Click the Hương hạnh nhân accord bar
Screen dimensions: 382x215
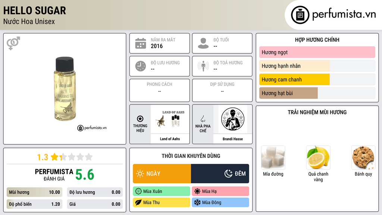pyautogui.click(x=317, y=66)
